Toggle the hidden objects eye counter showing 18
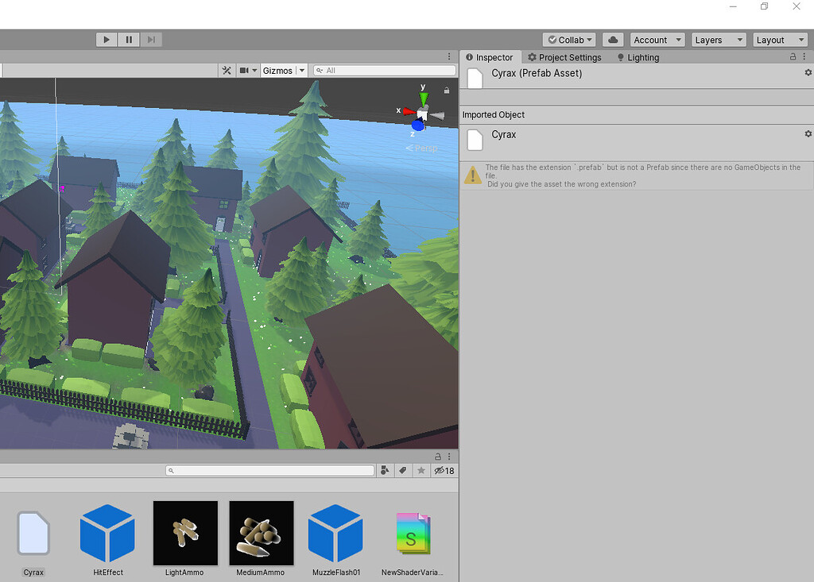This screenshot has width=814, height=582. (444, 470)
